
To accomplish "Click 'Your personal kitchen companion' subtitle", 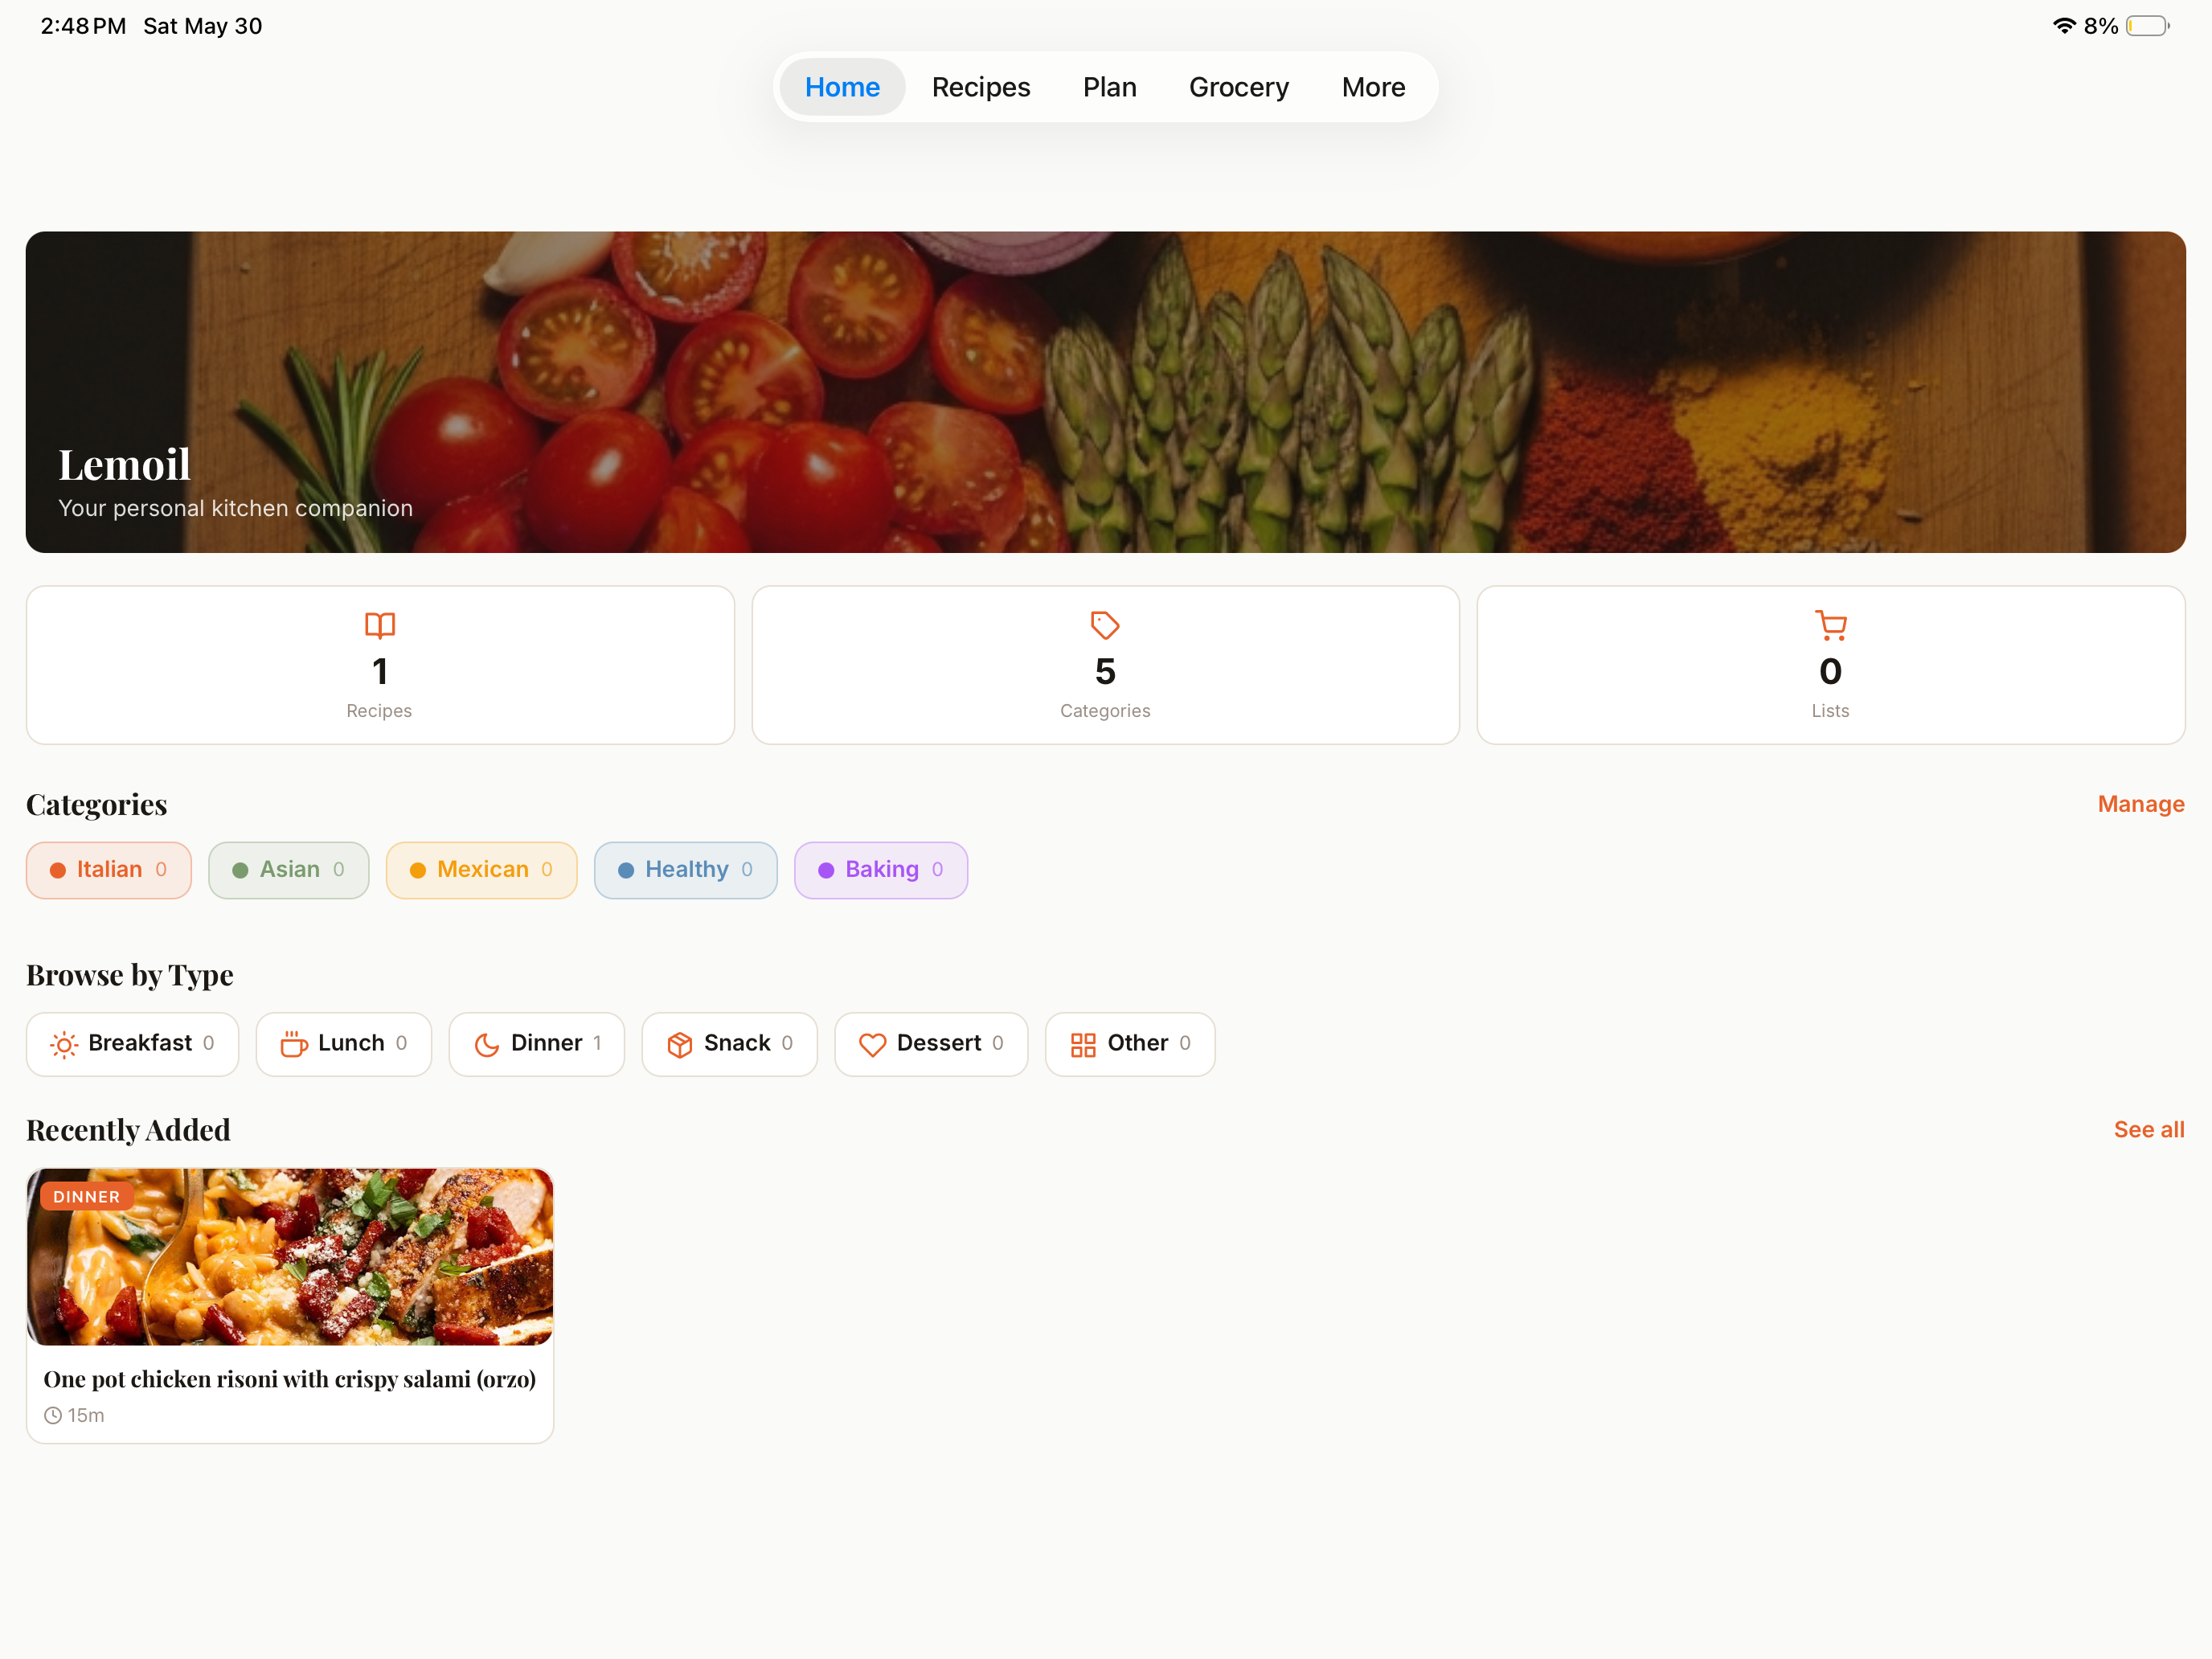I will 235,508.
